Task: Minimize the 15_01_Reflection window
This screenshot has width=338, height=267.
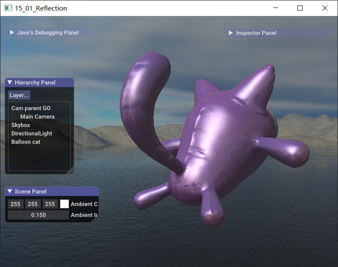Action: pos(276,8)
